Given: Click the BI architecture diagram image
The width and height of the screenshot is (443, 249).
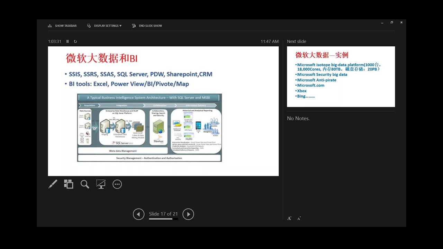Looking at the screenshot, I should pyautogui.click(x=150, y=128).
